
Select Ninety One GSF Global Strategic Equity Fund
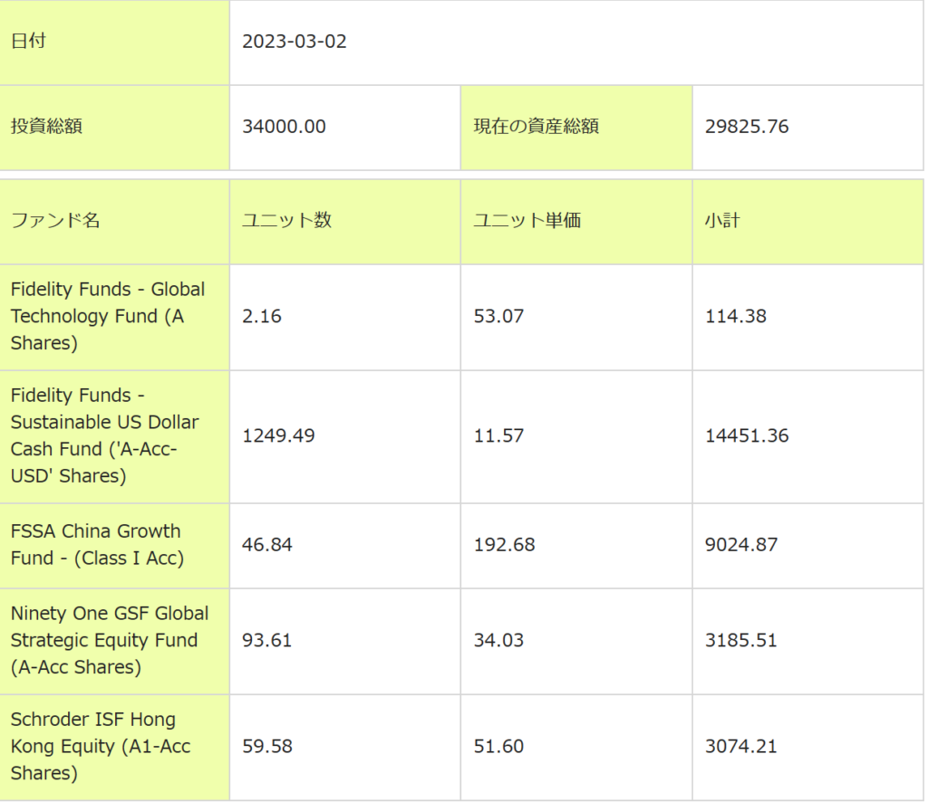tap(109, 640)
